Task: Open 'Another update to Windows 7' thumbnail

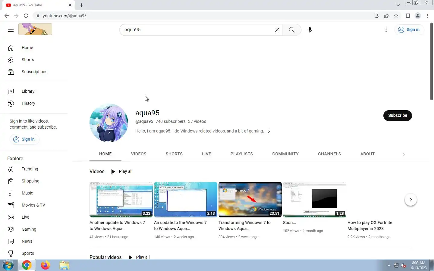Action: (121, 199)
